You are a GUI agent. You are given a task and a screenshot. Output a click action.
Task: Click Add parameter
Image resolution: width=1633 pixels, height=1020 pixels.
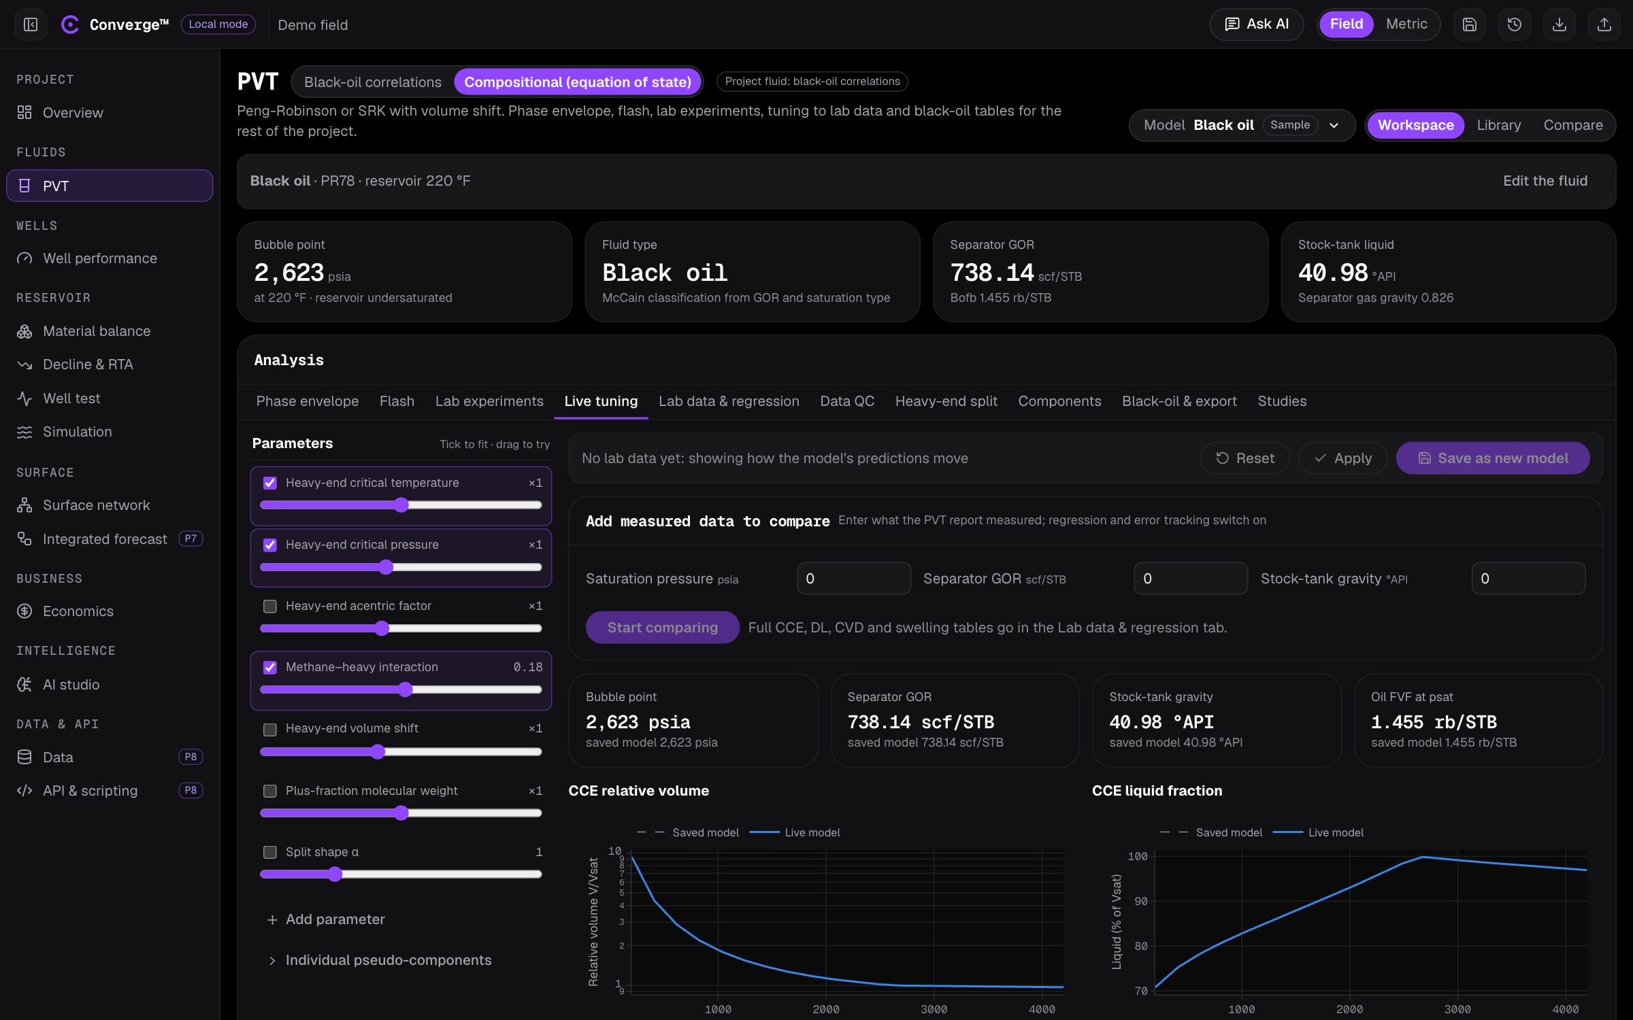point(327,919)
